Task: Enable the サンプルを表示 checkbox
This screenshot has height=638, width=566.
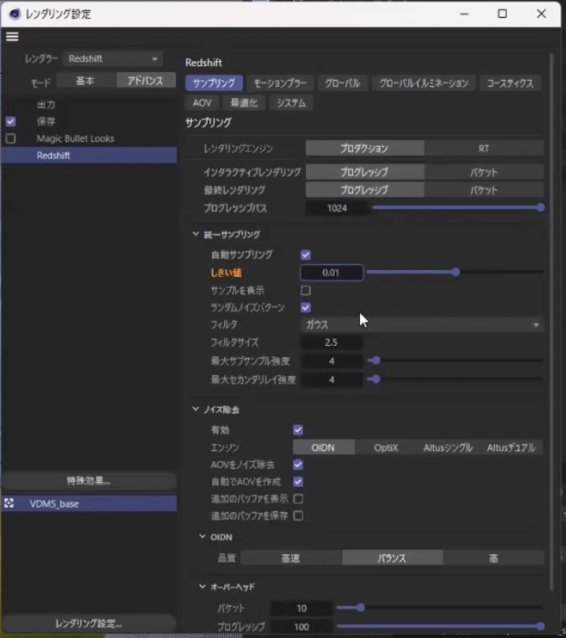Action: 306,290
